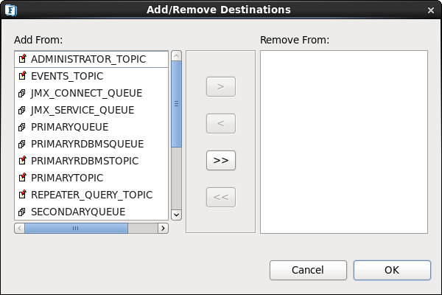Click inside the Remove From list box

click(x=344, y=142)
